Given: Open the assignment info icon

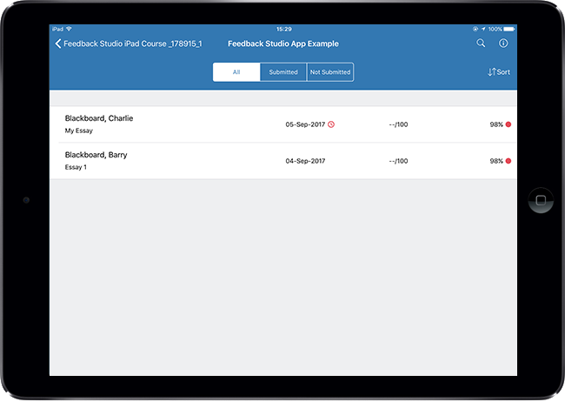Looking at the screenshot, I should tap(503, 44).
